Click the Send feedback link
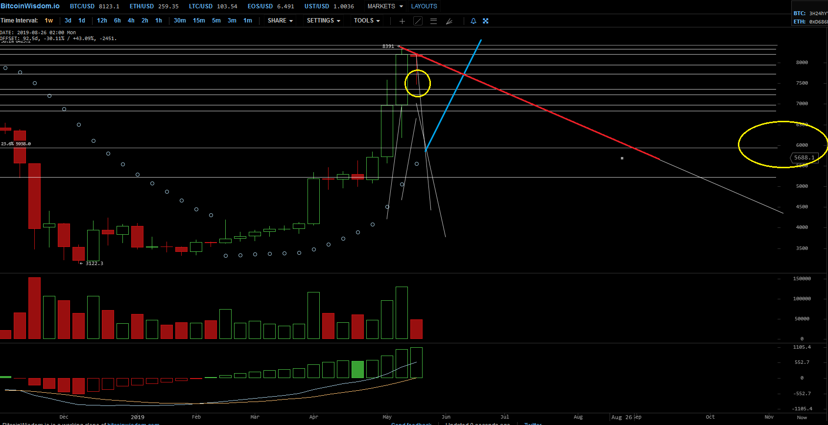 tap(411, 423)
